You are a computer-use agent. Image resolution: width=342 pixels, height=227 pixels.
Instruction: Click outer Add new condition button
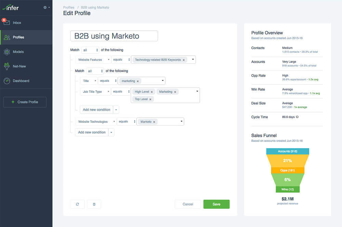click(92, 132)
